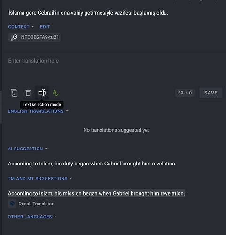Clear the translation with the trash icon
The height and width of the screenshot is (235, 226).
click(x=28, y=93)
